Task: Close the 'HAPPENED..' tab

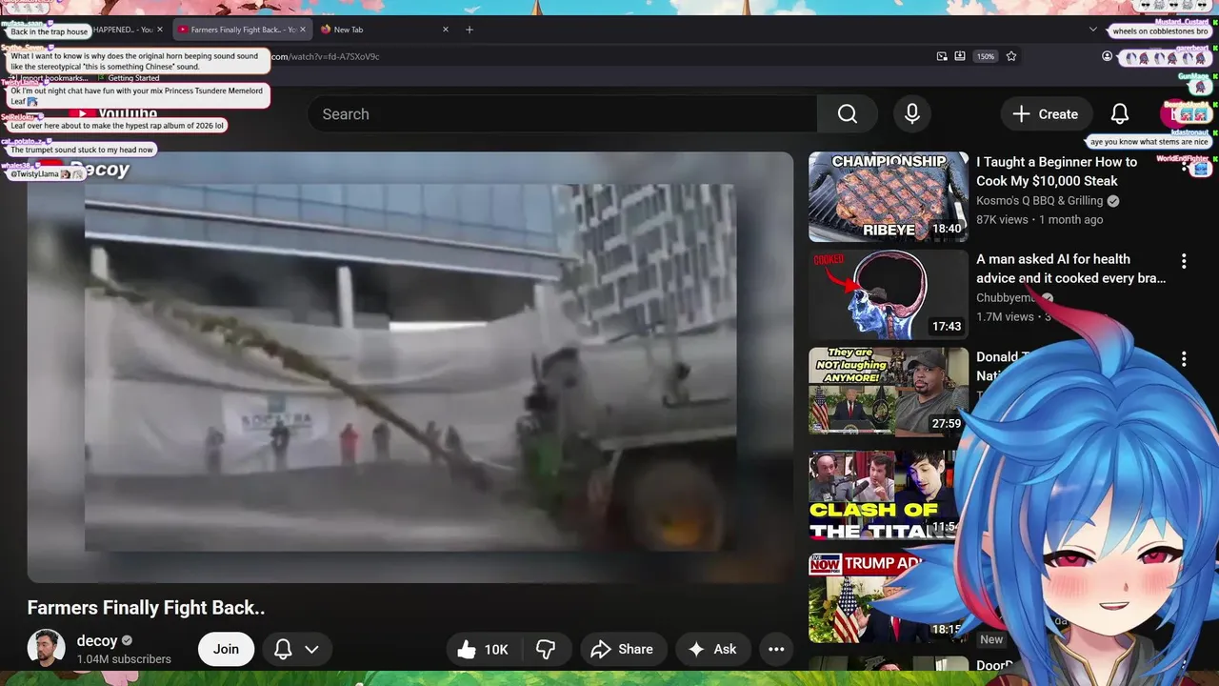Action: [x=160, y=30]
